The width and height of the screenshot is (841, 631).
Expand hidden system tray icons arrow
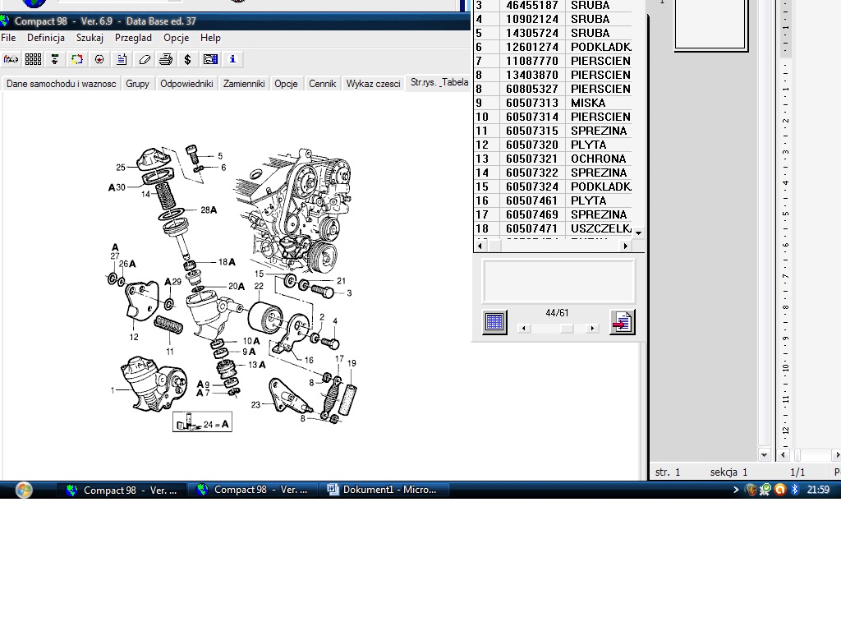tap(736, 490)
